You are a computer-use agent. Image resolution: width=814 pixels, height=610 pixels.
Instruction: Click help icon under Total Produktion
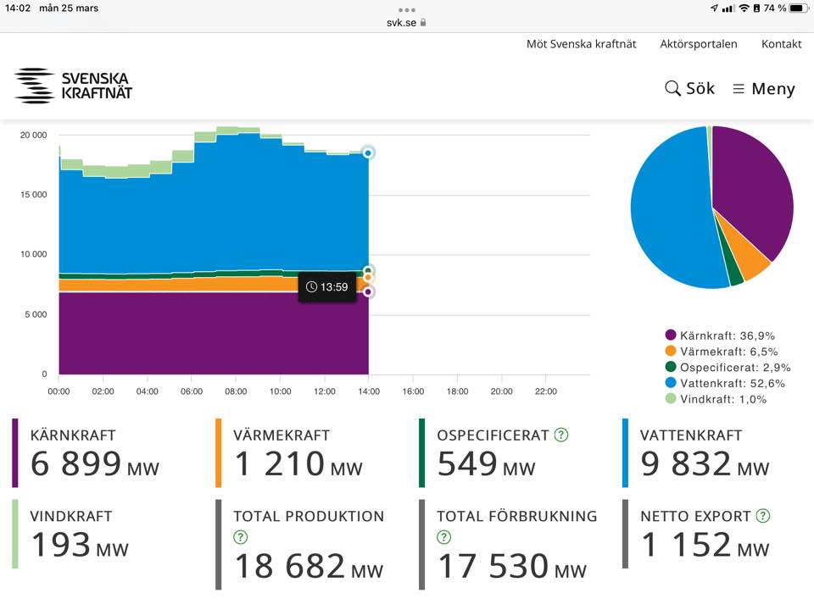(240, 537)
